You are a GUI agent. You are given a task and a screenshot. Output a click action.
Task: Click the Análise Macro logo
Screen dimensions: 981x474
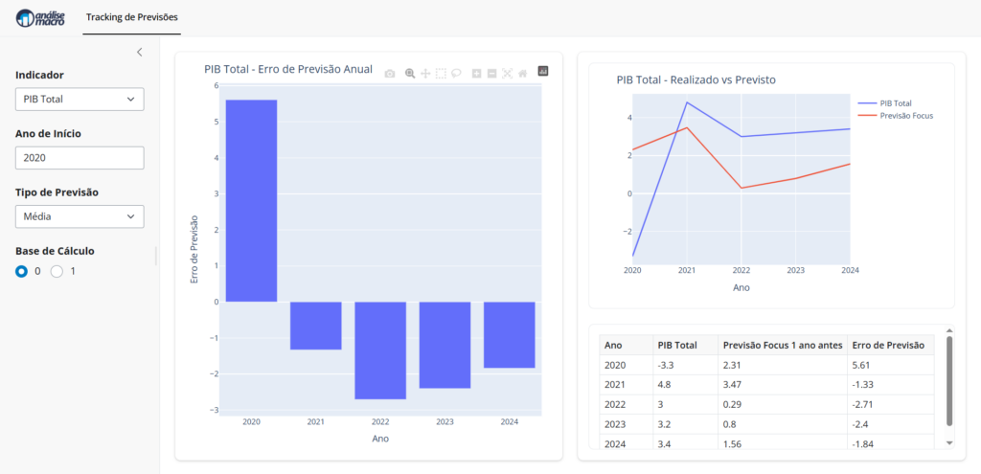40,17
